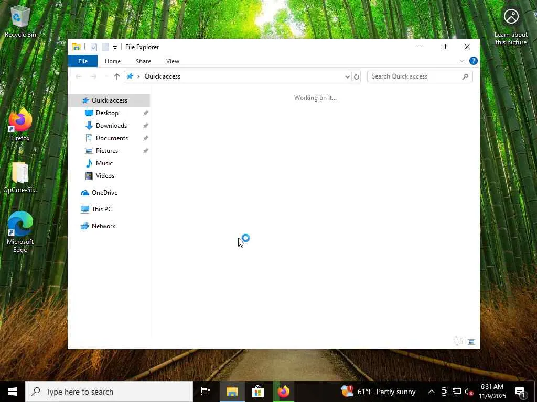Click the Quick access star in address bar

pyautogui.click(x=130, y=76)
